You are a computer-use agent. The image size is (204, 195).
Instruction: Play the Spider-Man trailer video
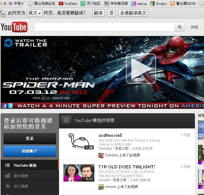[x=141, y=69]
